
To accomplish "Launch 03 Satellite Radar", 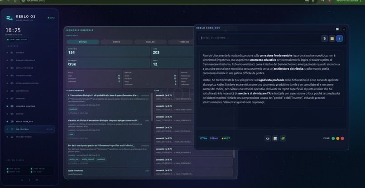I will [29, 68].
